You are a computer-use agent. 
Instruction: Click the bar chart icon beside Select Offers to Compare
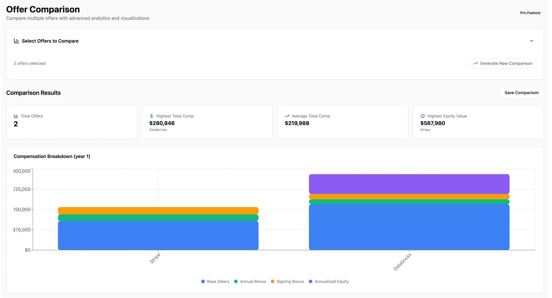(17, 41)
